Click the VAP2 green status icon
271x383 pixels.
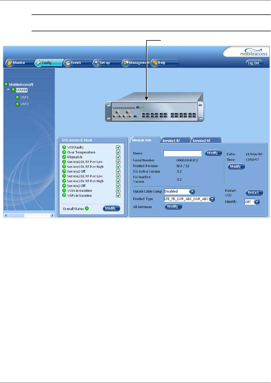(17, 104)
